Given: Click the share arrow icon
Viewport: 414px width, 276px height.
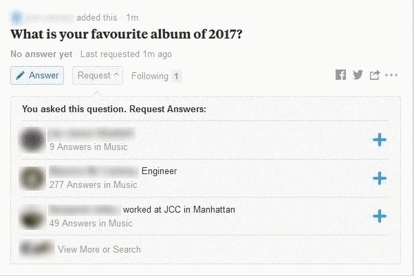Looking at the screenshot, I should 374,75.
